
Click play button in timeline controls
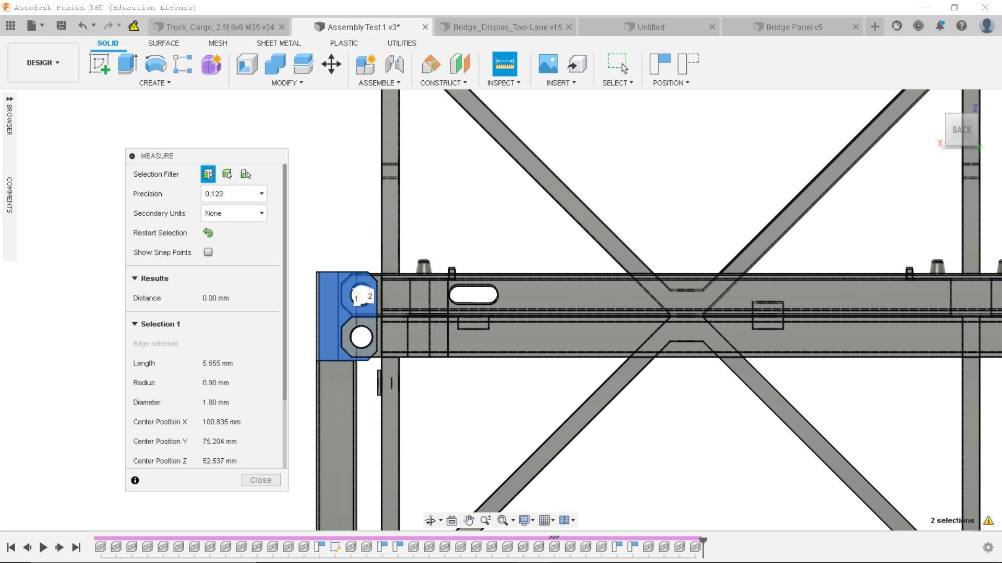(x=43, y=546)
